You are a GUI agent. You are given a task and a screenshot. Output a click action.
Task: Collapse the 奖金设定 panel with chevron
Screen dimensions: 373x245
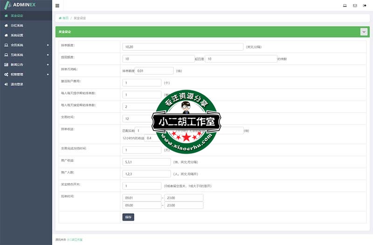364,32
